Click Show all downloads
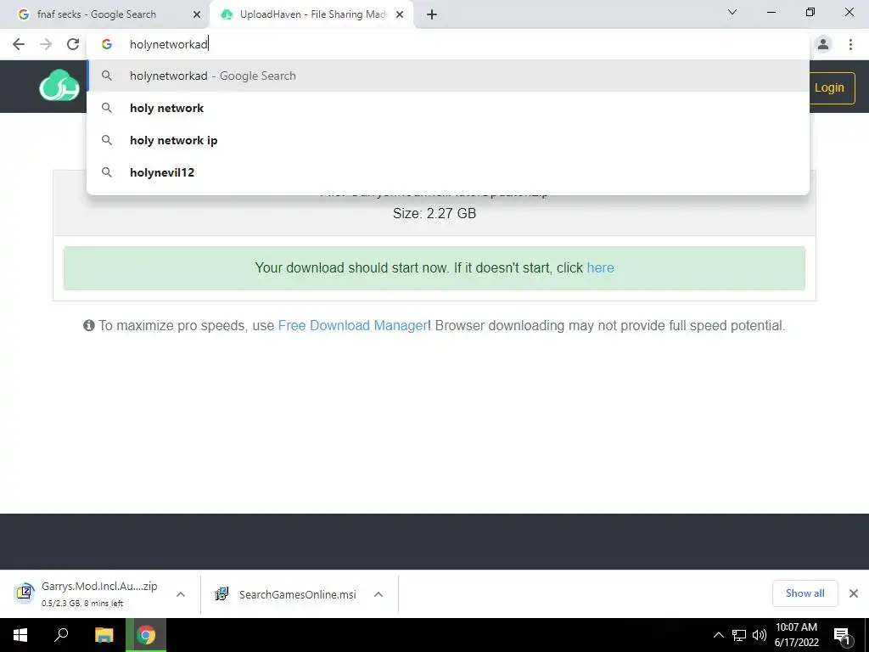The image size is (869, 652). coord(805,593)
